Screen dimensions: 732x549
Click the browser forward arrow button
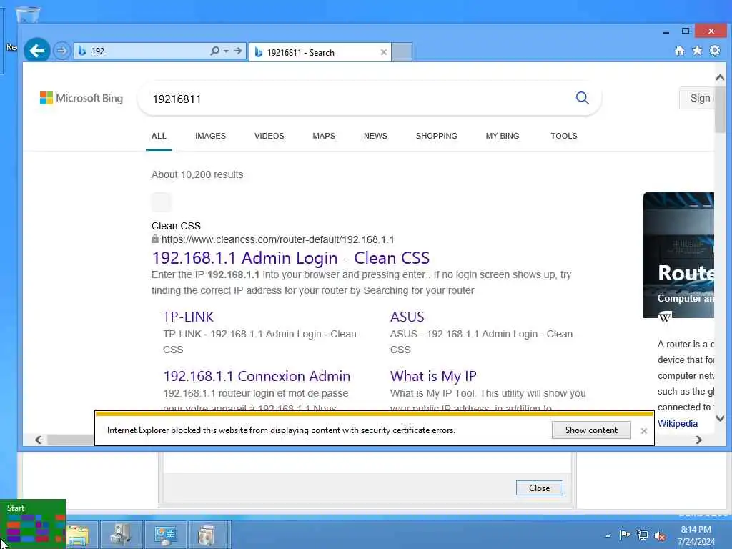point(61,51)
